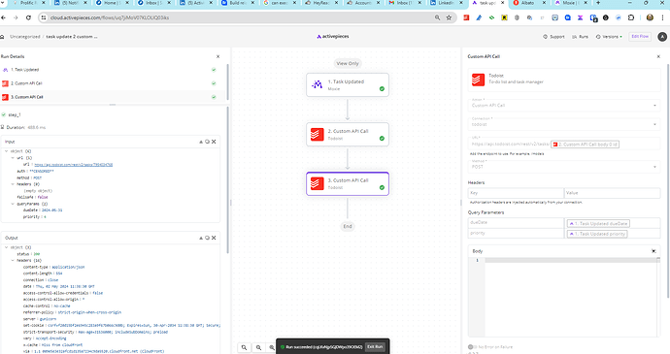Click the Headers Key field
Screen dimensions: 670x354
pos(516,193)
